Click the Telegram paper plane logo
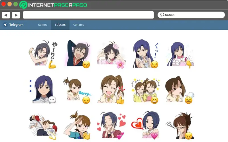This screenshot has width=228, height=142. click(5, 25)
